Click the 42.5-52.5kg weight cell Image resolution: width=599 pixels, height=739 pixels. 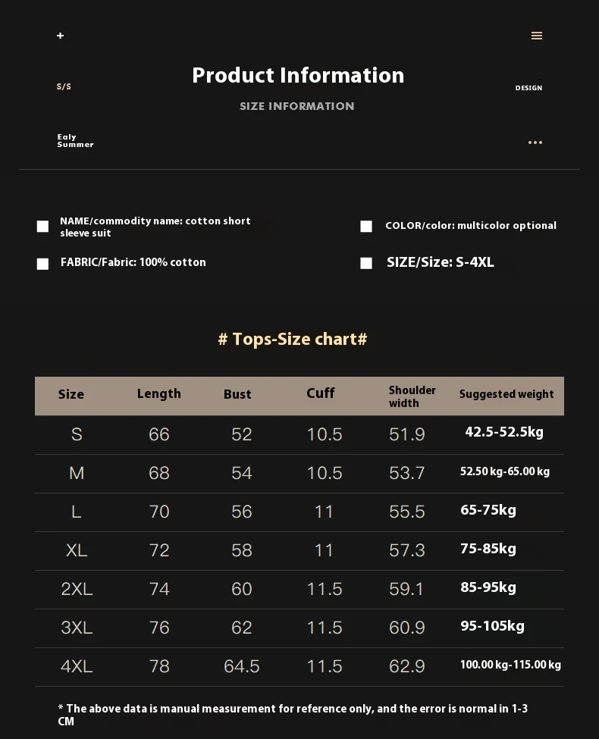pos(504,432)
